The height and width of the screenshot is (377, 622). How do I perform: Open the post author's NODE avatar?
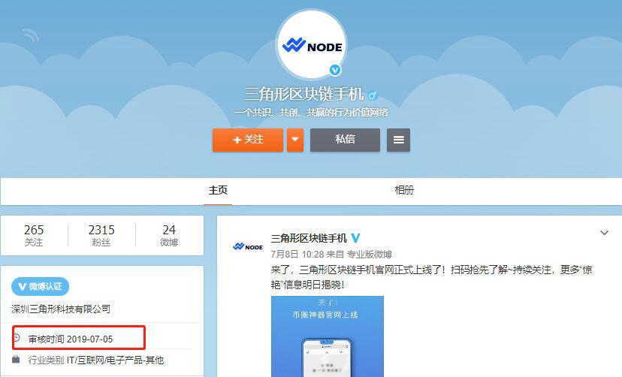tap(248, 247)
